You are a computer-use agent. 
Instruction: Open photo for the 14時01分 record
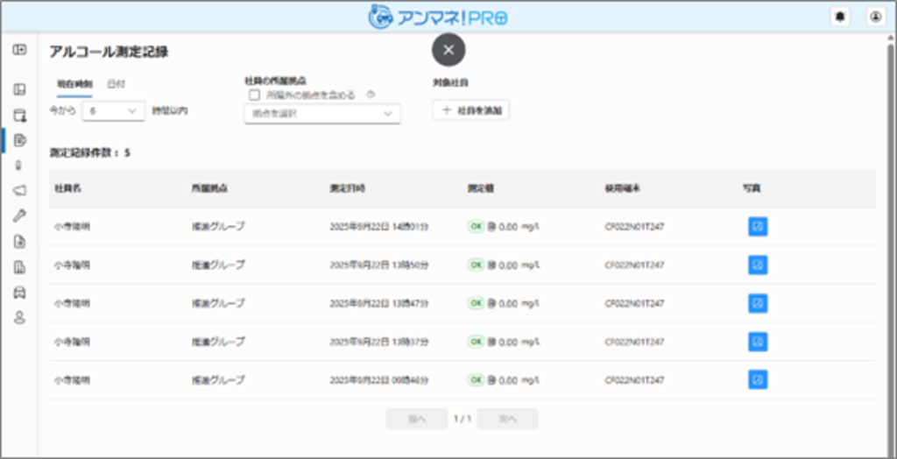click(758, 227)
